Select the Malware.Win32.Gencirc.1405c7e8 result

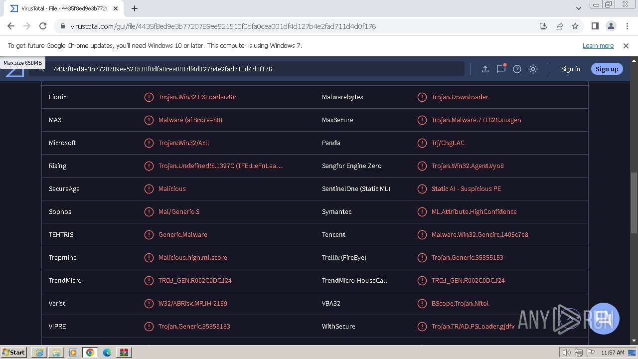point(480,234)
